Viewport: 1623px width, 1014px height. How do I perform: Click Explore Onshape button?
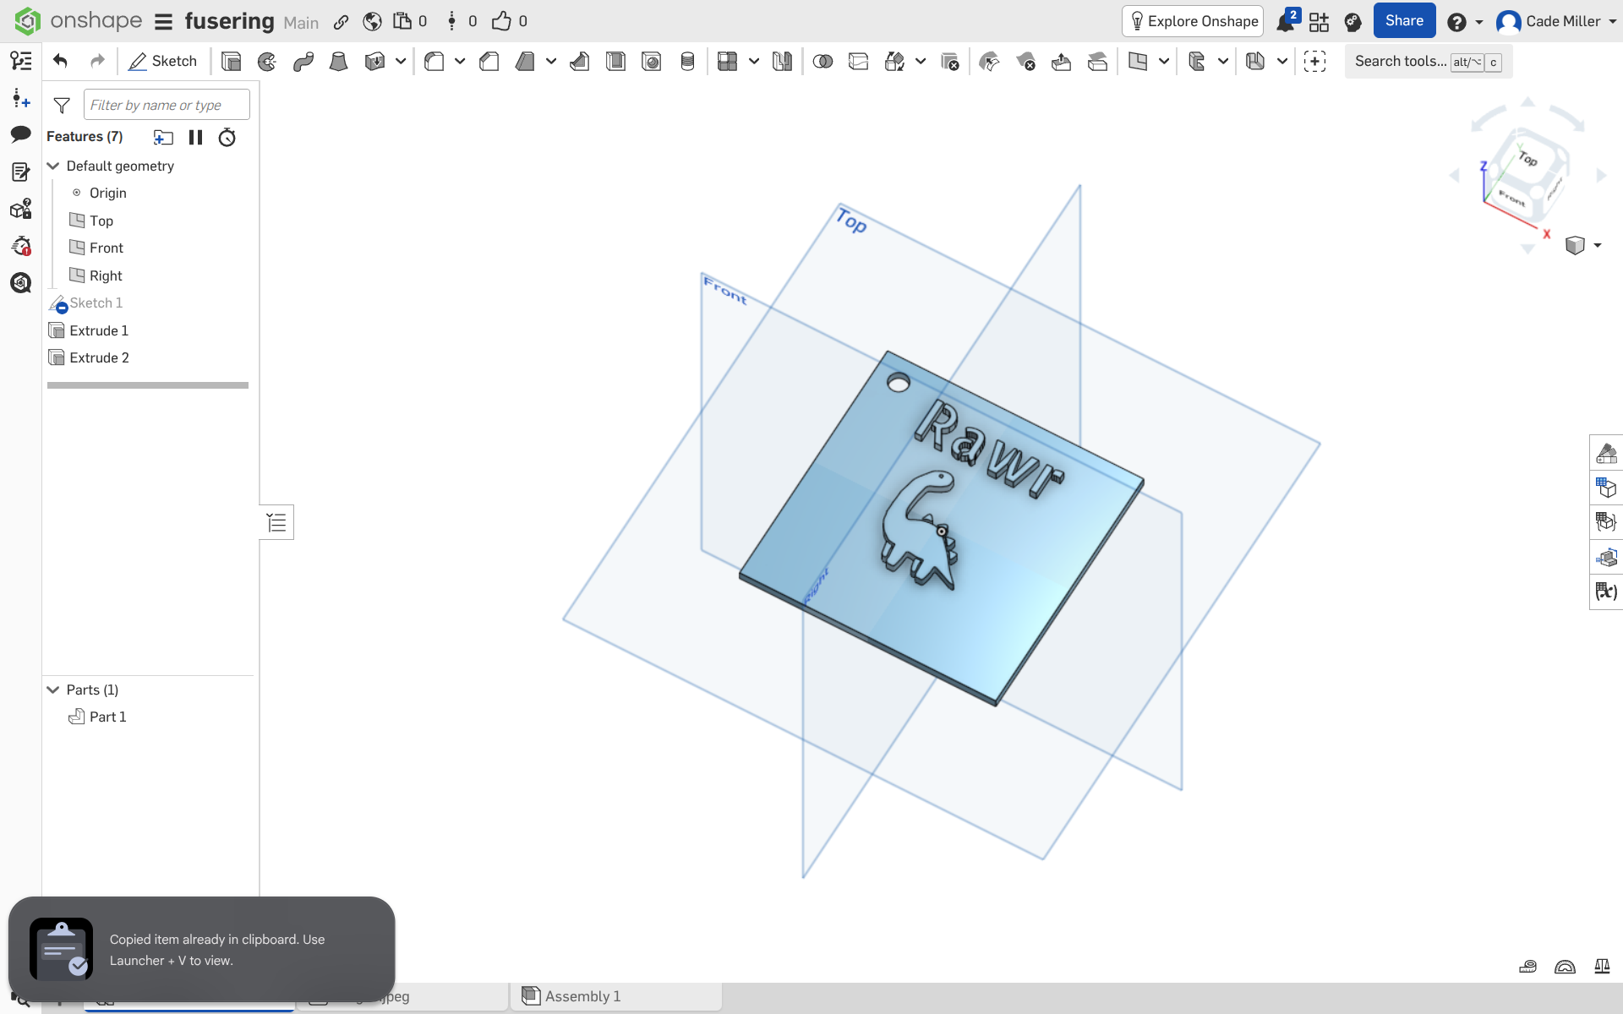click(x=1193, y=21)
